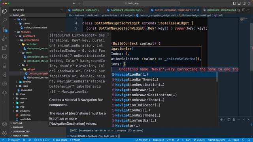Image resolution: width=253 pixels, height=142 pixels.
Task: Click BottomNavigationWidget breadcrumb
Action: point(196,15)
